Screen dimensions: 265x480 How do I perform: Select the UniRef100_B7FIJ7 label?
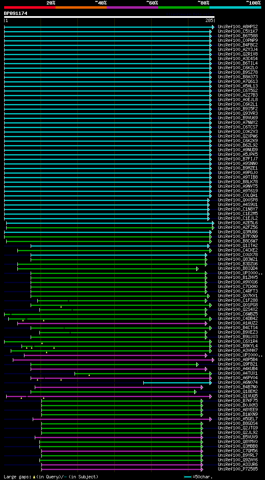[x=238, y=159]
